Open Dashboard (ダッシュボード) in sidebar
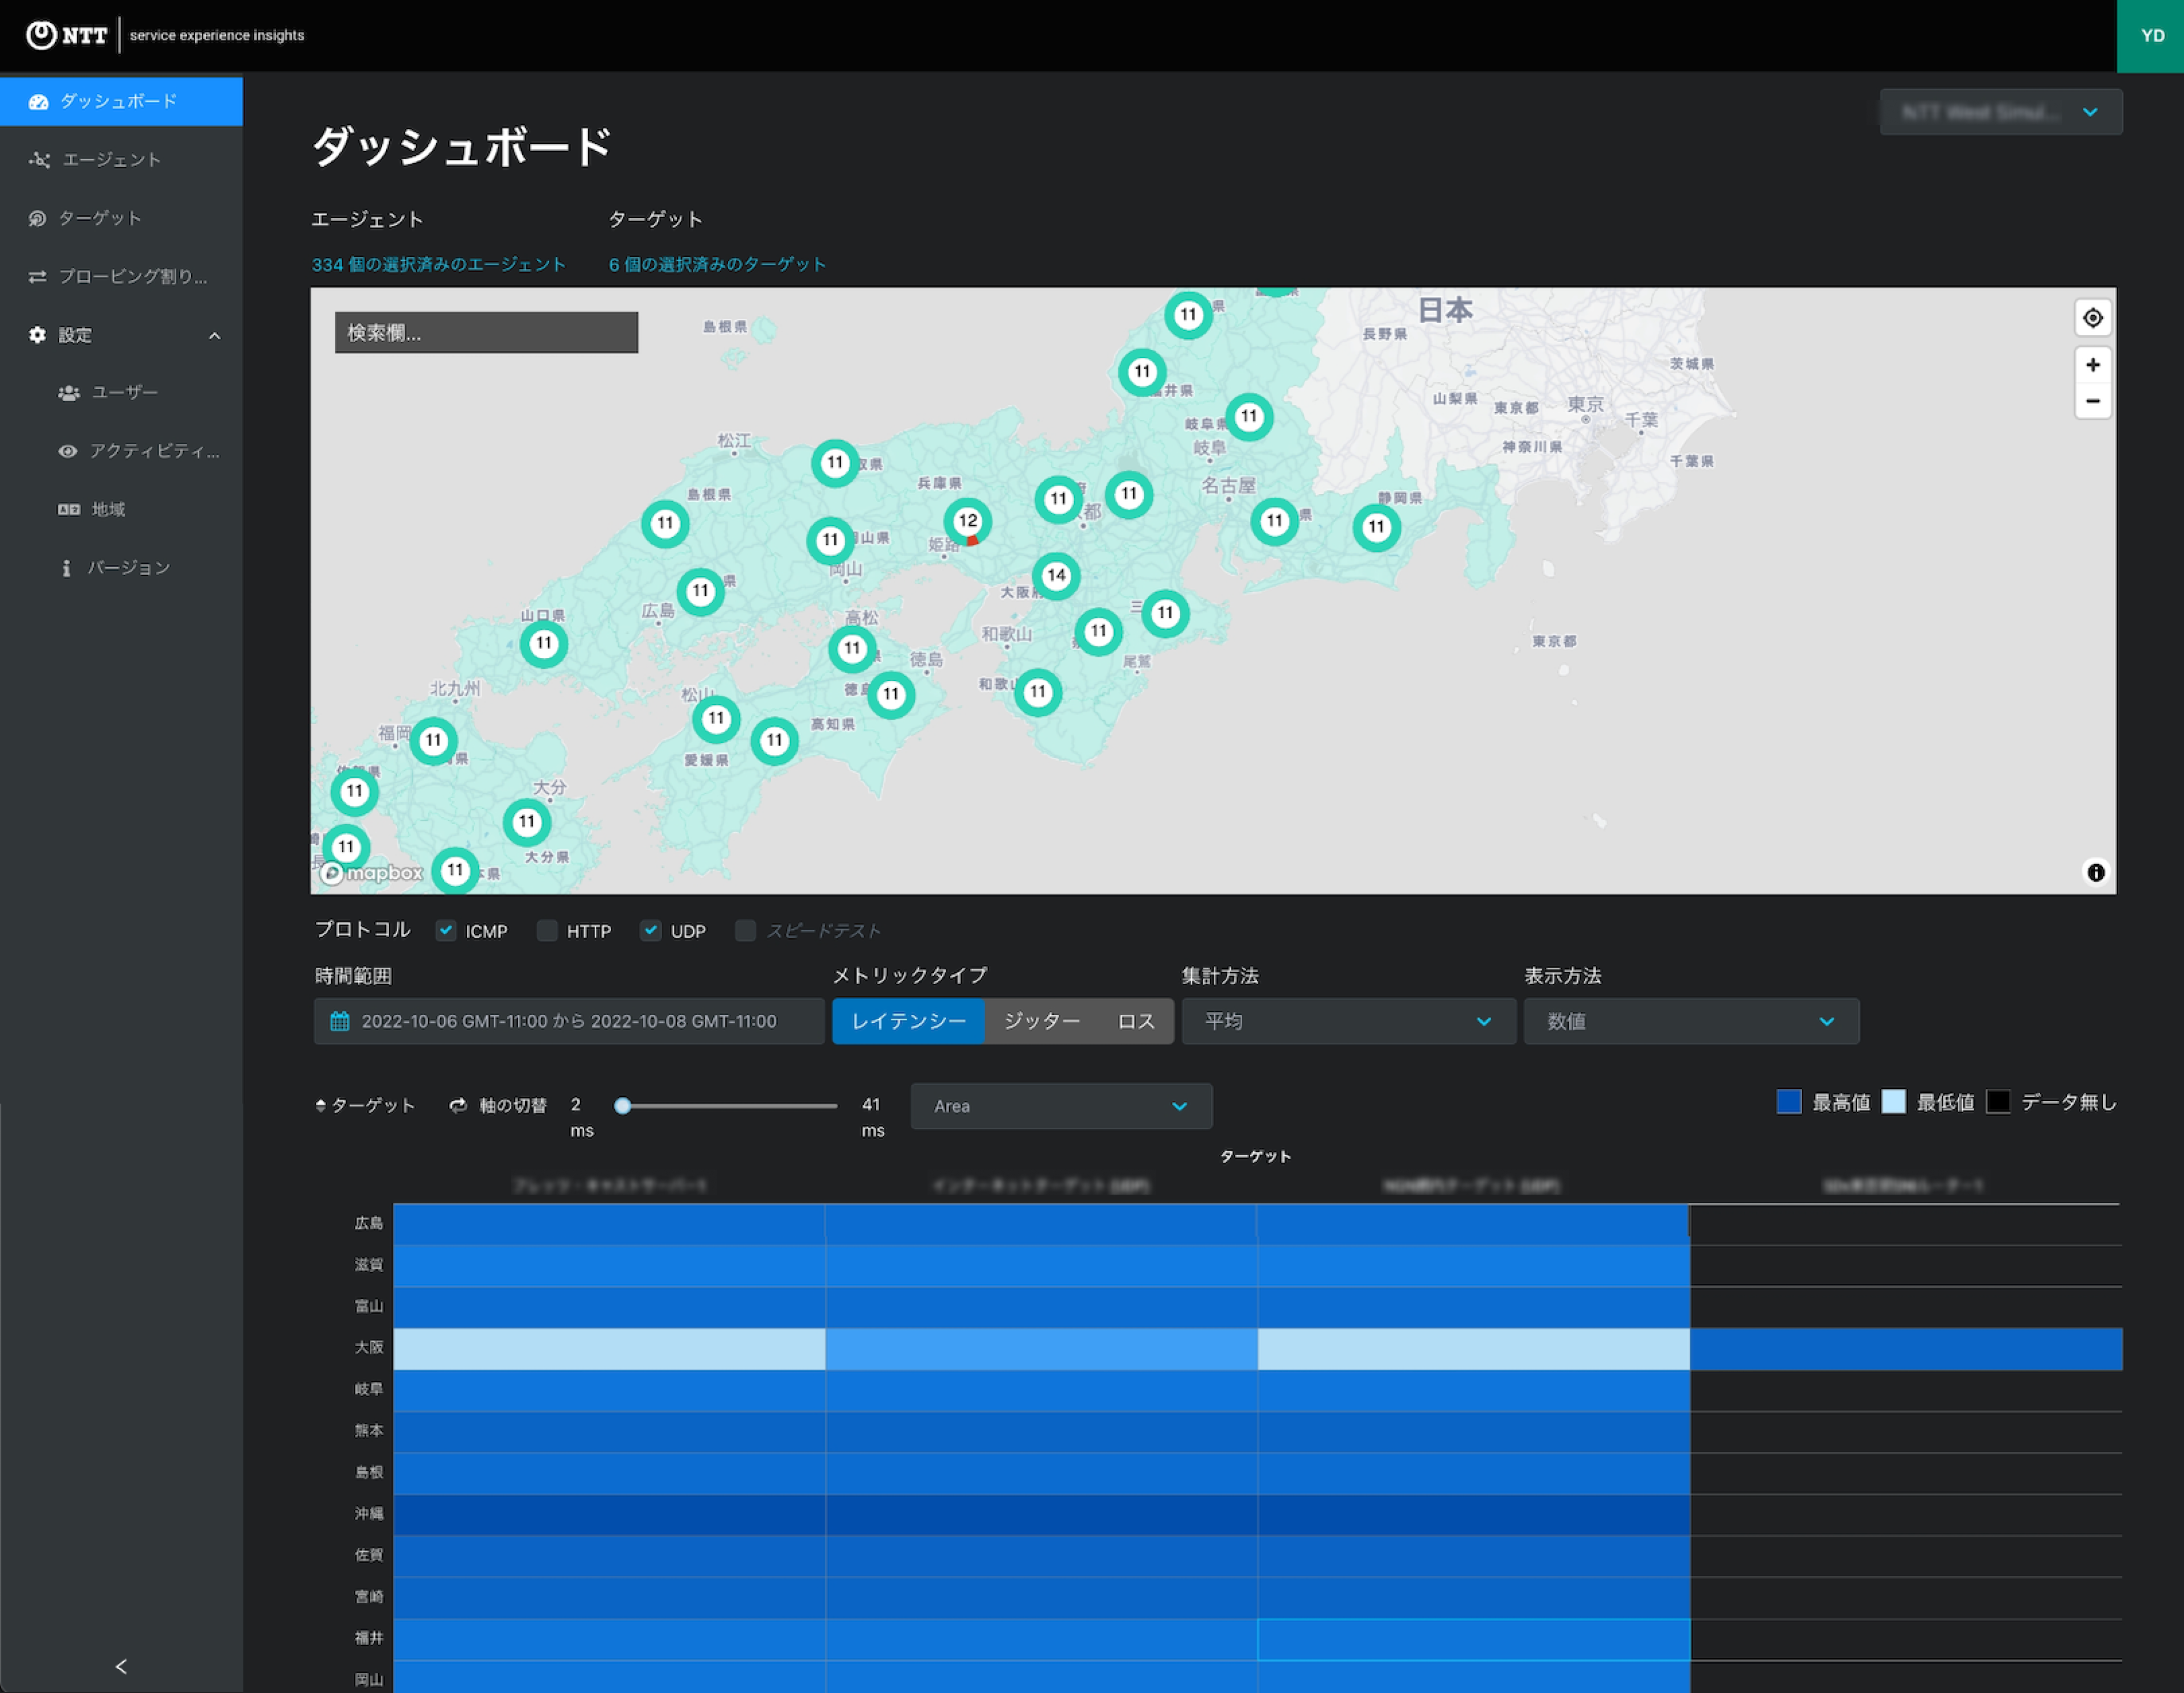Image resolution: width=2184 pixels, height=1693 pixels. tap(121, 101)
